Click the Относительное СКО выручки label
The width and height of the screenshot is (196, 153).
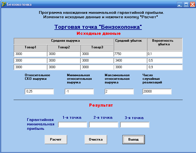(x=37, y=77)
